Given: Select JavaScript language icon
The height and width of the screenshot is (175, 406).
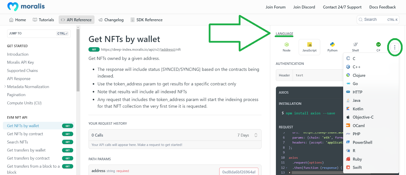Looking at the screenshot, I should (309, 47).
